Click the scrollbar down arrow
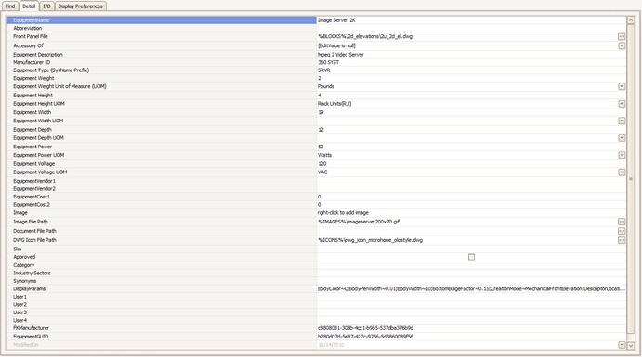Image resolution: width=642 pixels, height=357 pixels. click(x=631, y=346)
